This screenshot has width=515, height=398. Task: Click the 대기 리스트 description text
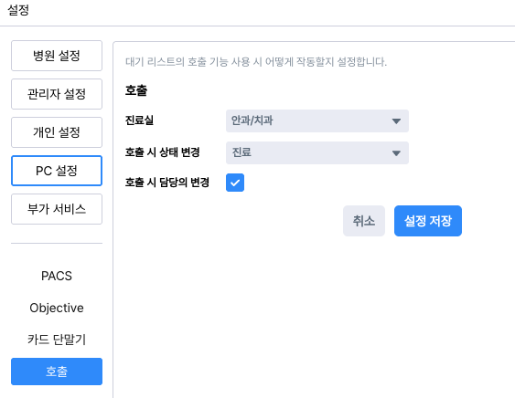pos(256,62)
